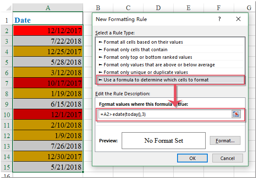Click red cell with 12/12/2017

coord(48,31)
